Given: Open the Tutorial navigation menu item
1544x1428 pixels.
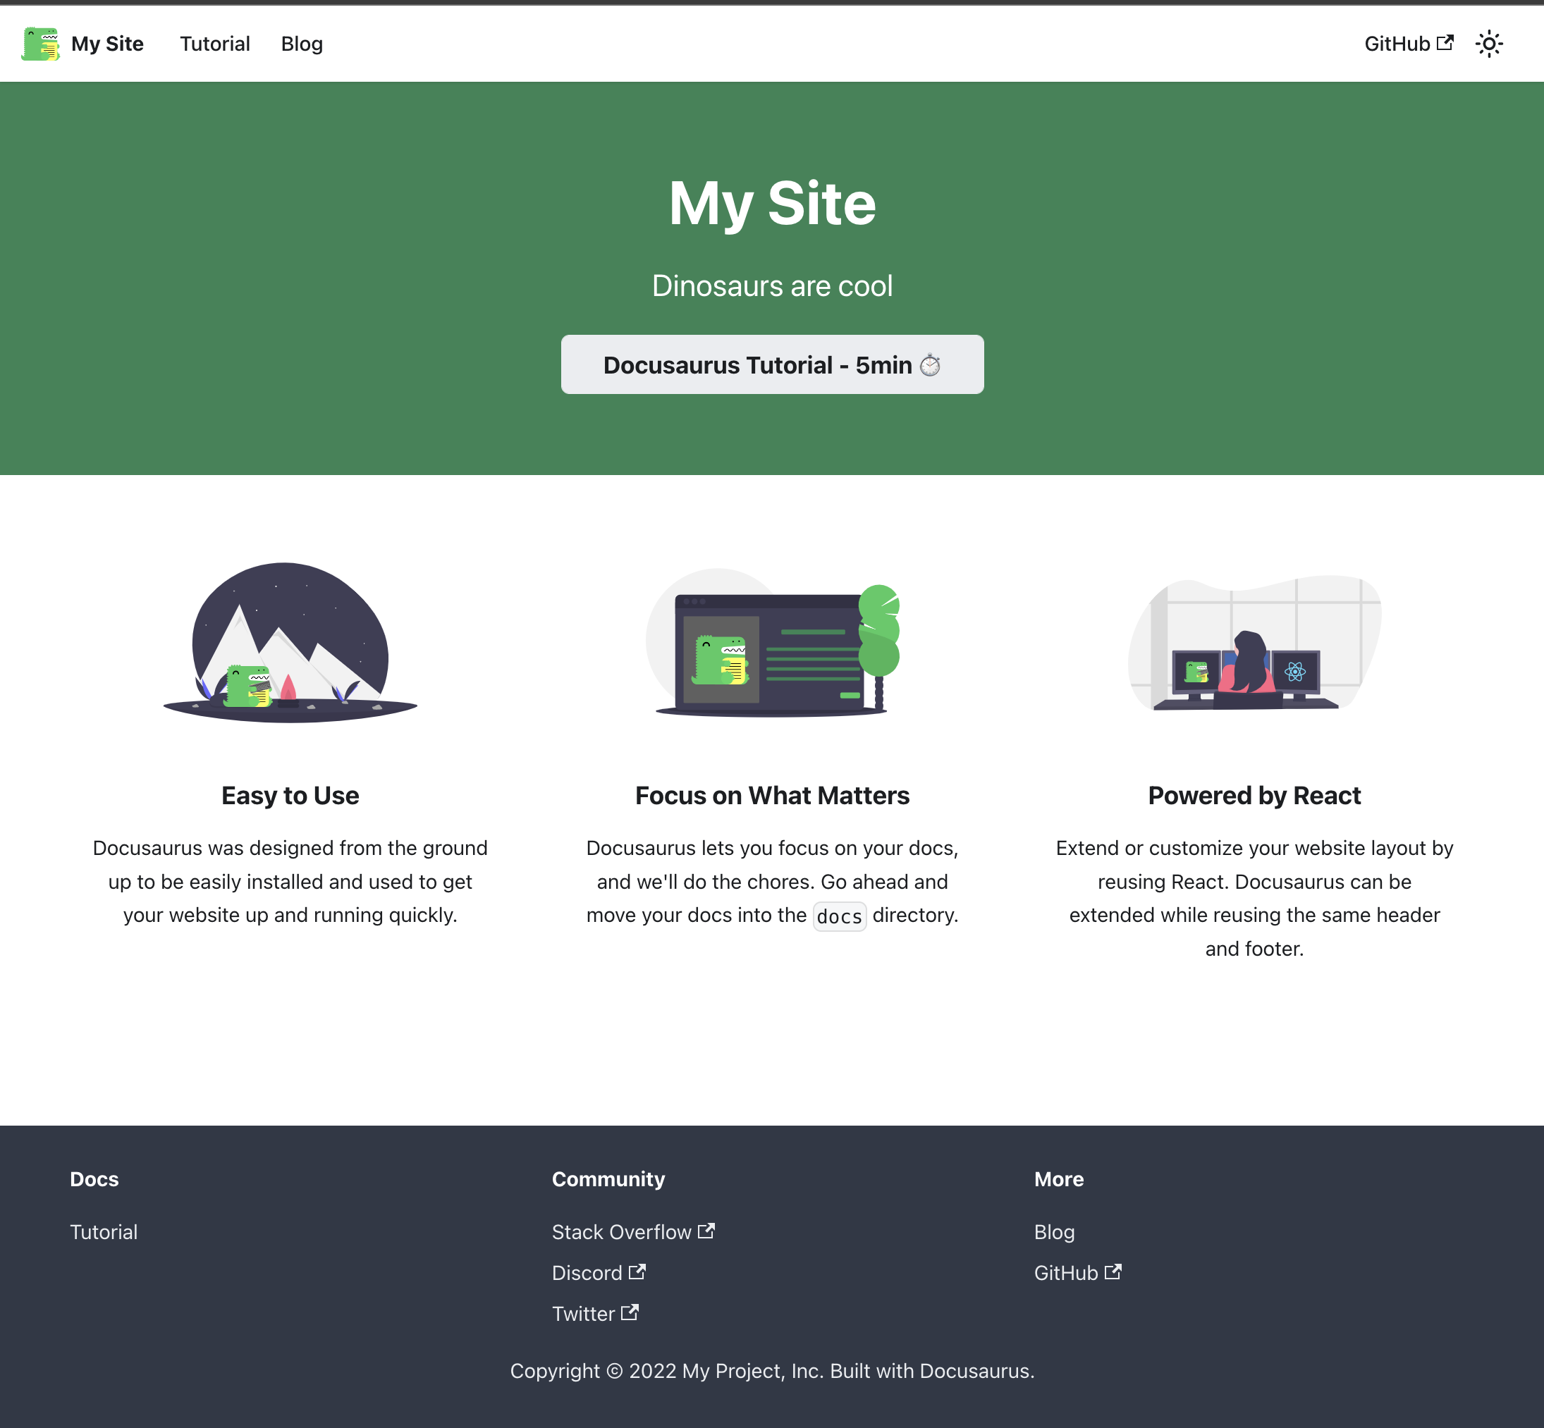Looking at the screenshot, I should pyautogui.click(x=214, y=43).
